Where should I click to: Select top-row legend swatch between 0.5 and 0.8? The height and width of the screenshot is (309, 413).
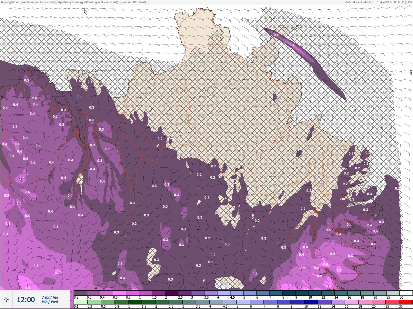pyautogui.click(x=120, y=293)
